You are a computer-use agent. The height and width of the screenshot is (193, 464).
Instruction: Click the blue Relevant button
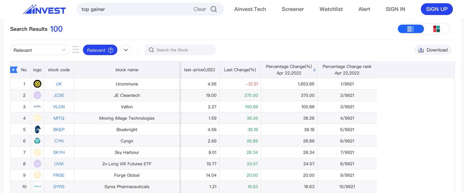point(100,50)
